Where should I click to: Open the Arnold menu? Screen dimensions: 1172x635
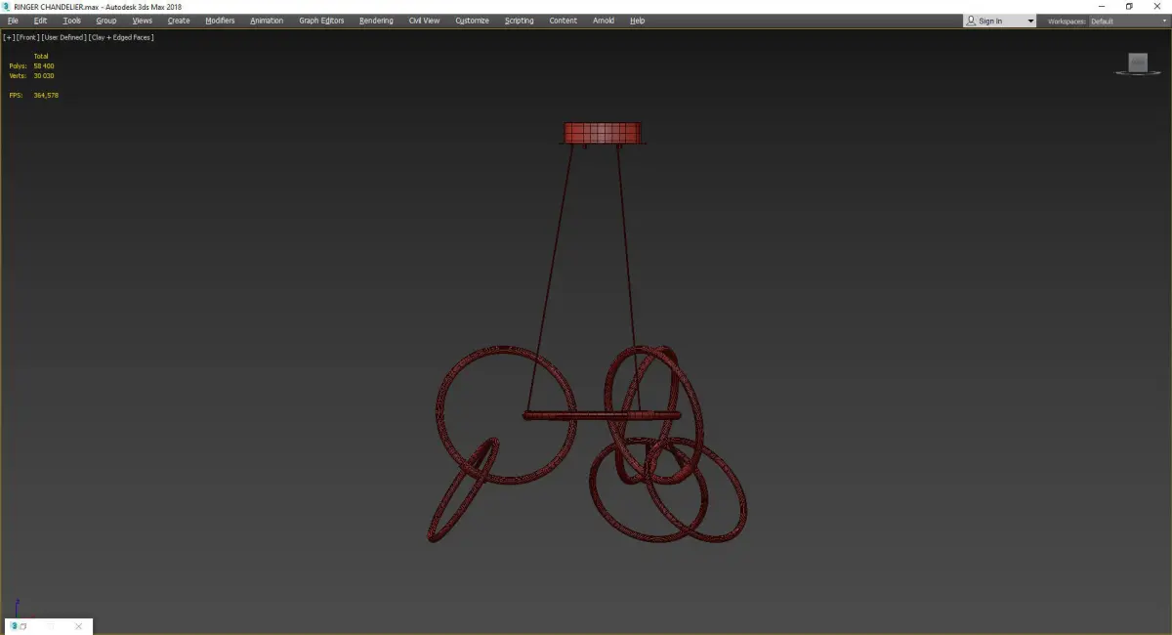[604, 21]
